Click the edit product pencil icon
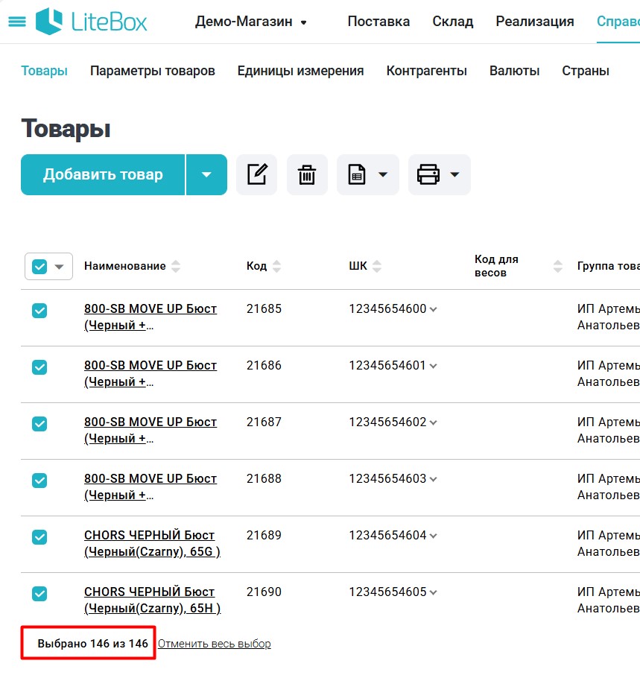This screenshot has height=678, width=640. coord(256,175)
